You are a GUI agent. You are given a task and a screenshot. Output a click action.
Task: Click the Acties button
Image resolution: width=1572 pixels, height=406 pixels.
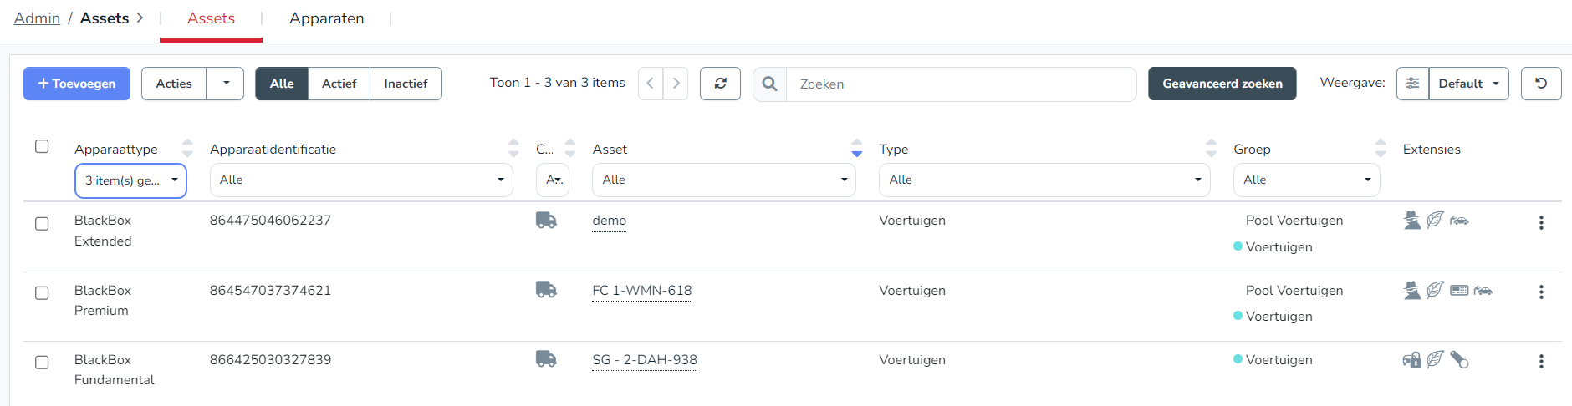point(174,84)
